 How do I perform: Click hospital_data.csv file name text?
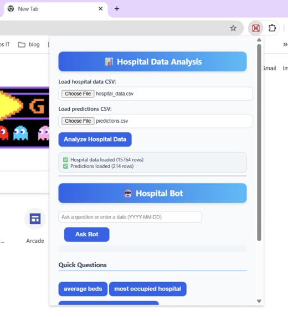(115, 94)
